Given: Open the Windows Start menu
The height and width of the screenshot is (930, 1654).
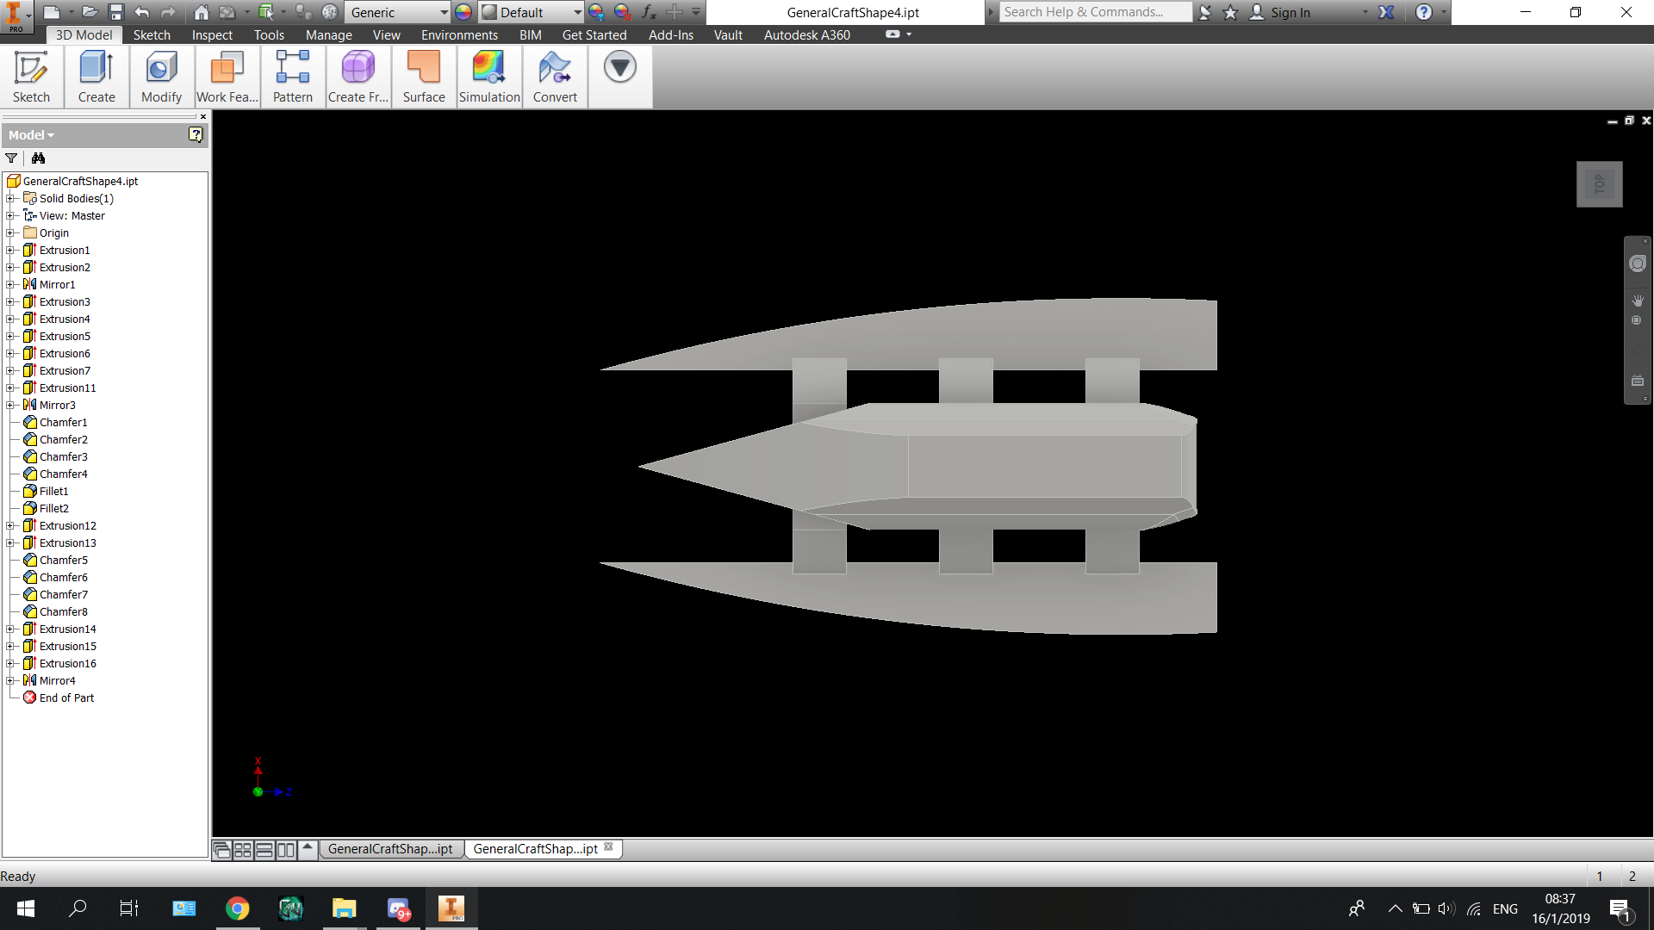Looking at the screenshot, I should [26, 908].
